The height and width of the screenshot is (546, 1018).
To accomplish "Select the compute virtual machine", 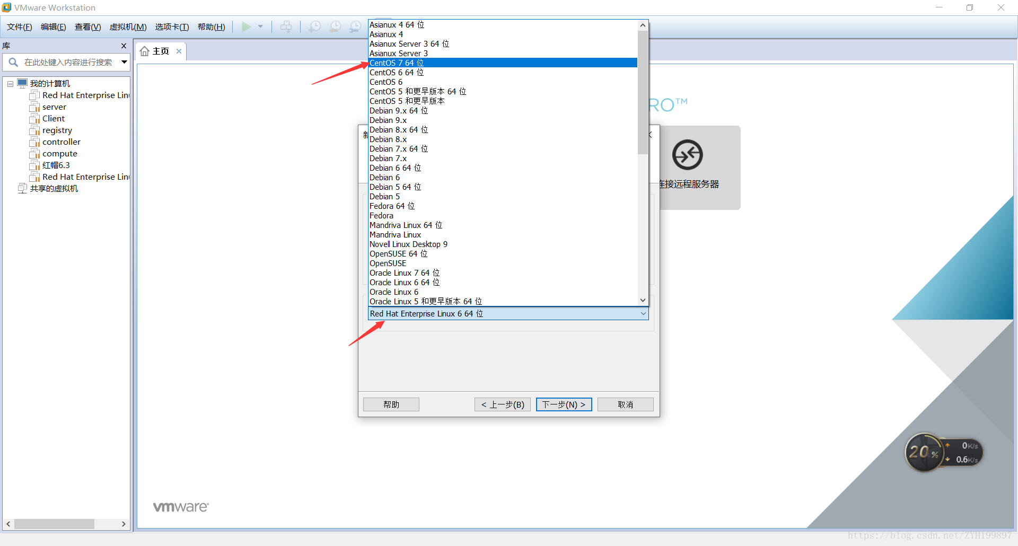I will (x=60, y=154).
